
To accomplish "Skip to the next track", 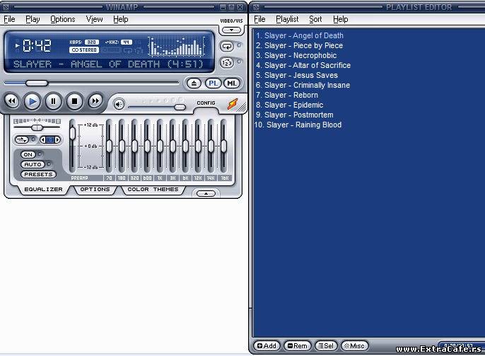I will pos(95,101).
